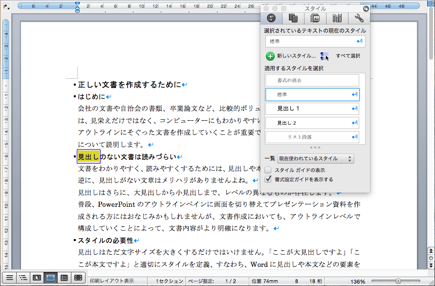Click the style list resize dots handle
The height and width of the screenshot is (286, 435).
coord(315,148)
